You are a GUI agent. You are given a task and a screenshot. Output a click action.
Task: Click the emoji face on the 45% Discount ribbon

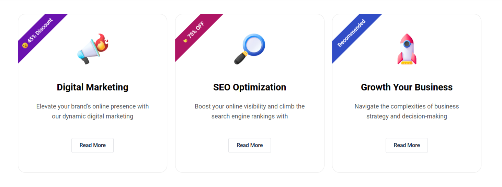point(25,45)
